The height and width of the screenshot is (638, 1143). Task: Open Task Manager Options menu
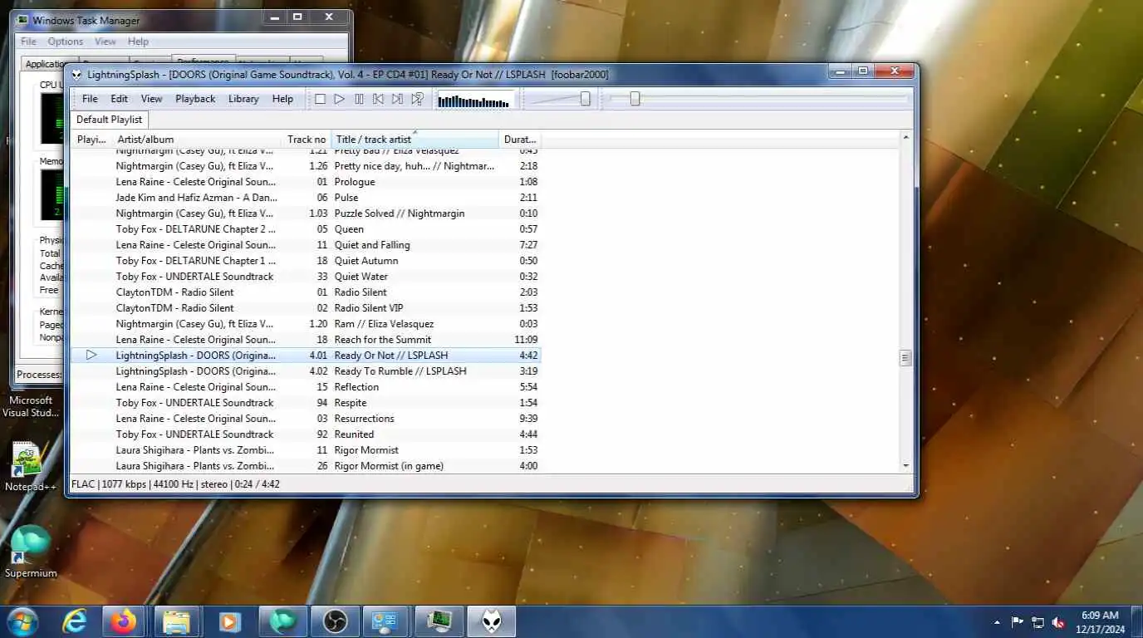pos(65,42)
